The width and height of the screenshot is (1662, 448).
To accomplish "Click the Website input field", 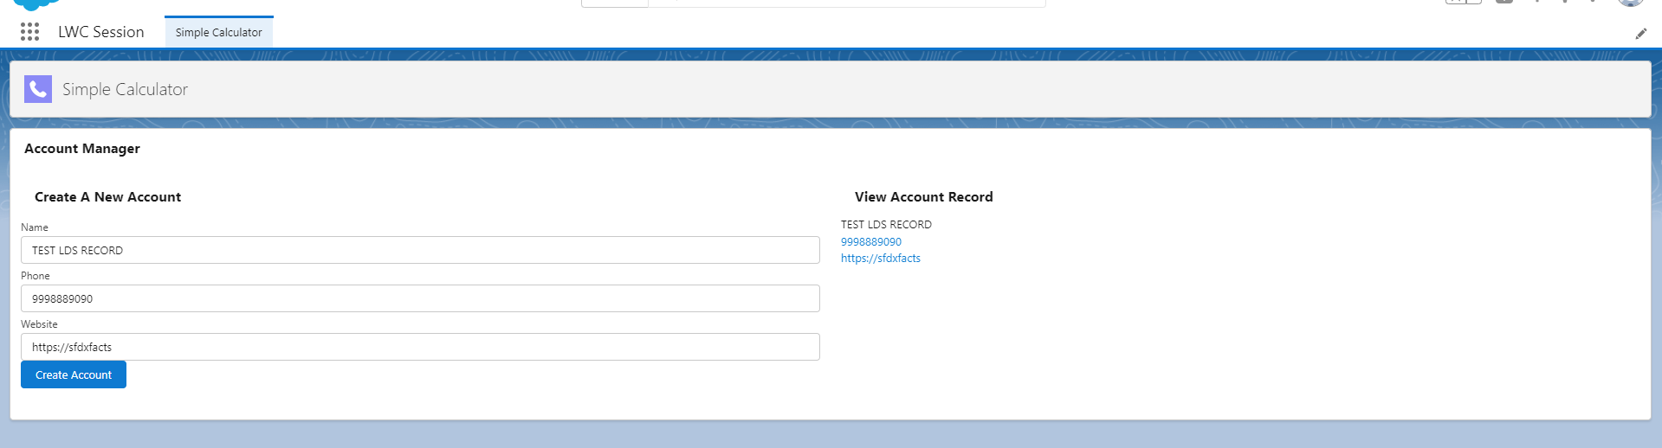I will (420, 347).
